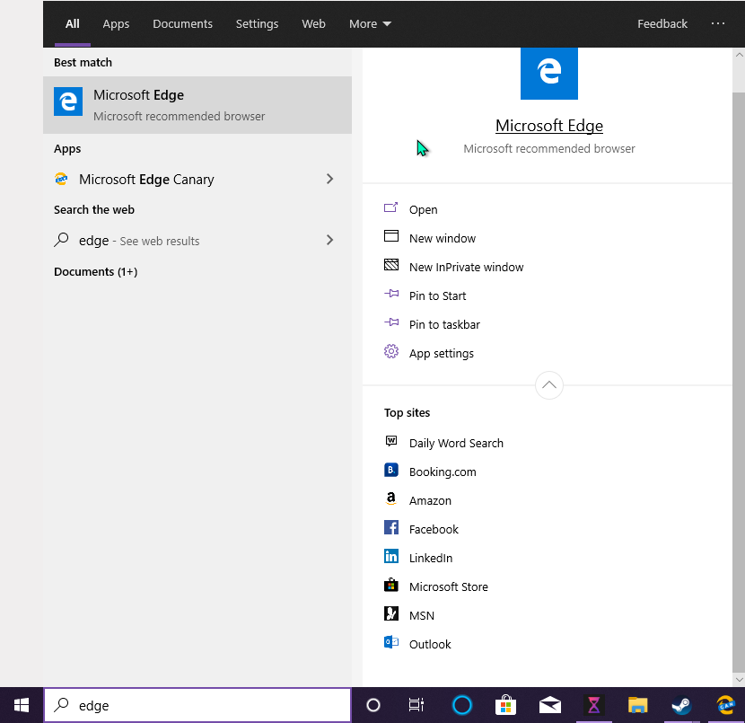The height and width of the screenshot is (723, 745).
Task: Select Open action for Edge
Action: (423, 209)
